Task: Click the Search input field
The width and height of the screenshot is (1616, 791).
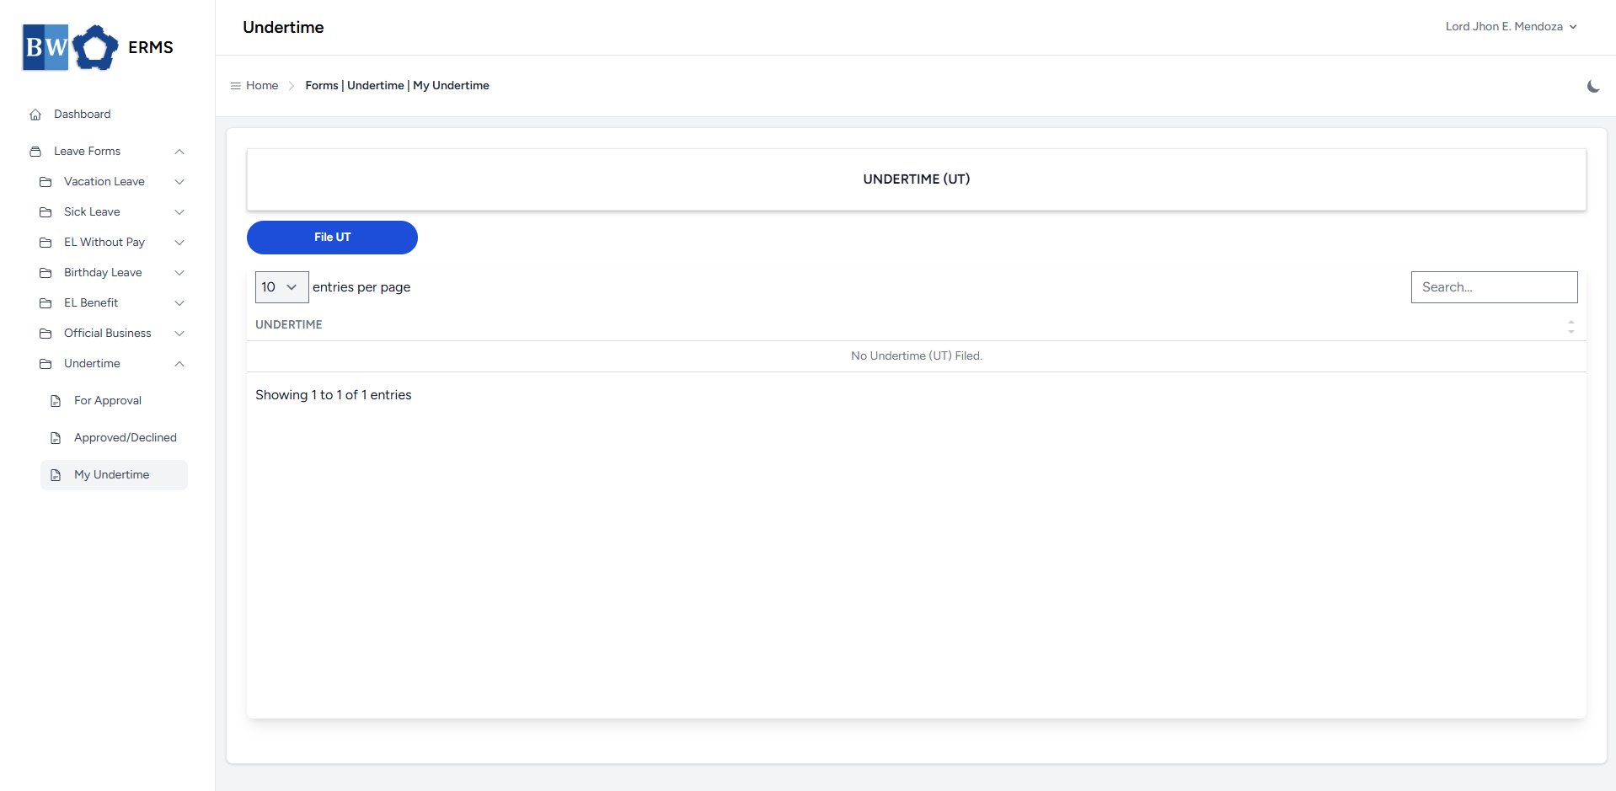Action: point(1494,287)
